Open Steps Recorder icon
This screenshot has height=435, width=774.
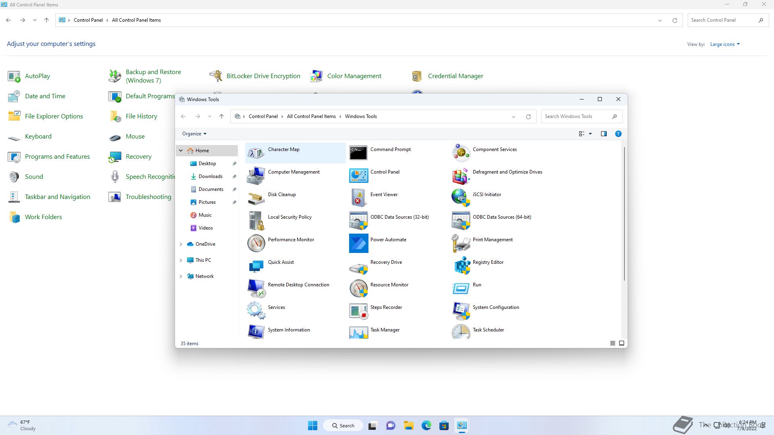(x=358, y=311)
